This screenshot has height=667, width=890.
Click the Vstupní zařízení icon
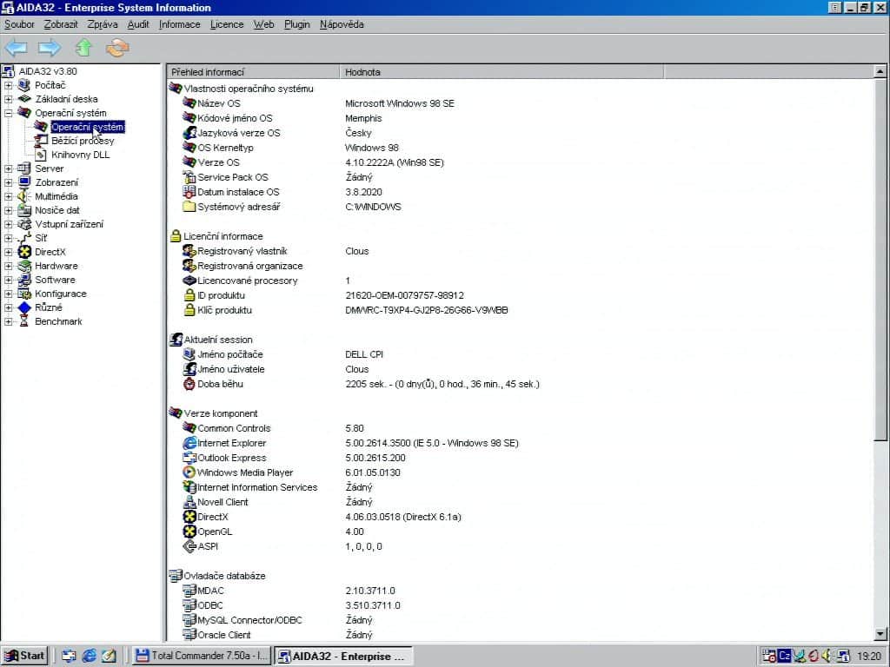(x=23, y=224)
